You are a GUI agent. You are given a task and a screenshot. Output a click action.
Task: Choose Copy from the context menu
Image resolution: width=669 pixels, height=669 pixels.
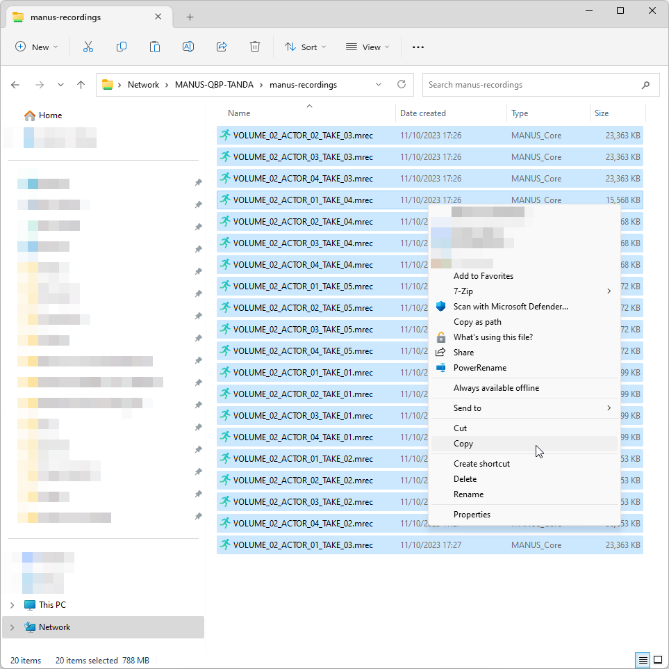[x=463, y=444]
